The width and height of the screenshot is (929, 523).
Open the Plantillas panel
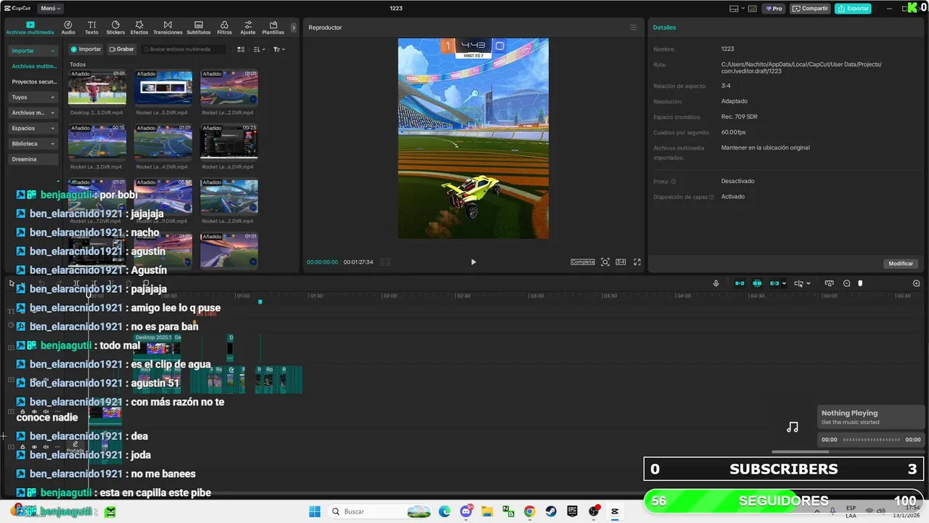(x=273, y=28)
